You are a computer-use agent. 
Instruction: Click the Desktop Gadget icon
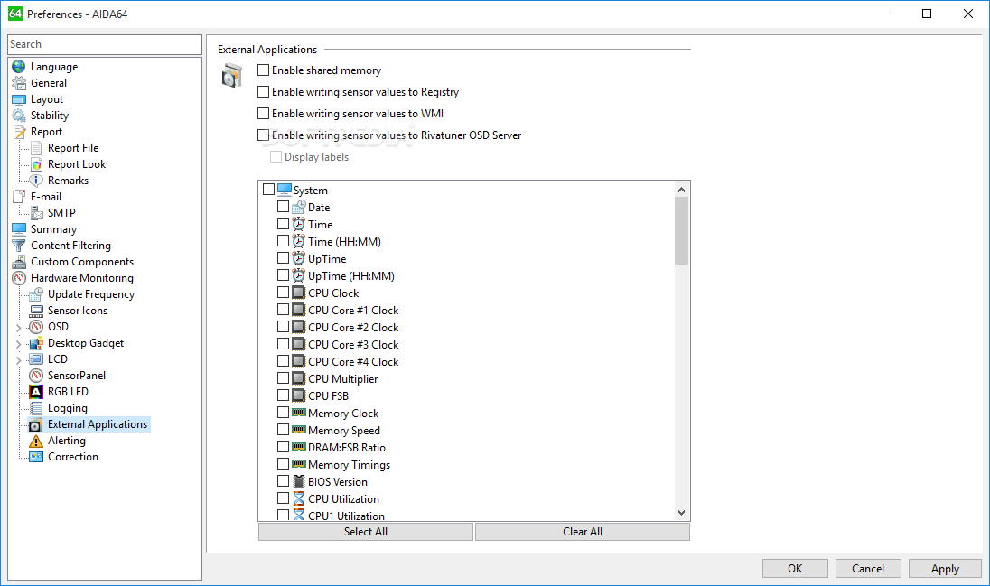[37, 343]
